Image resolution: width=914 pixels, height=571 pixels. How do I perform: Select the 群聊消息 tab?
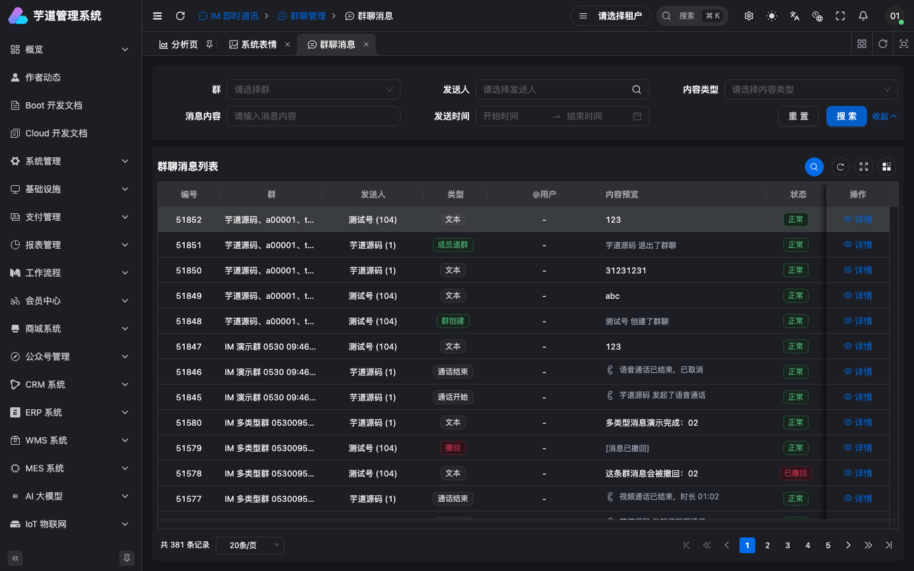coord(337,44)
